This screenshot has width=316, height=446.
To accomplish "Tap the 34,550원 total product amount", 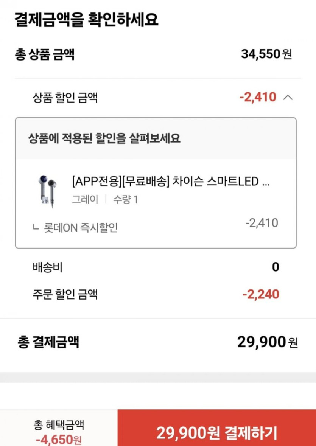I will pos(266,54).
